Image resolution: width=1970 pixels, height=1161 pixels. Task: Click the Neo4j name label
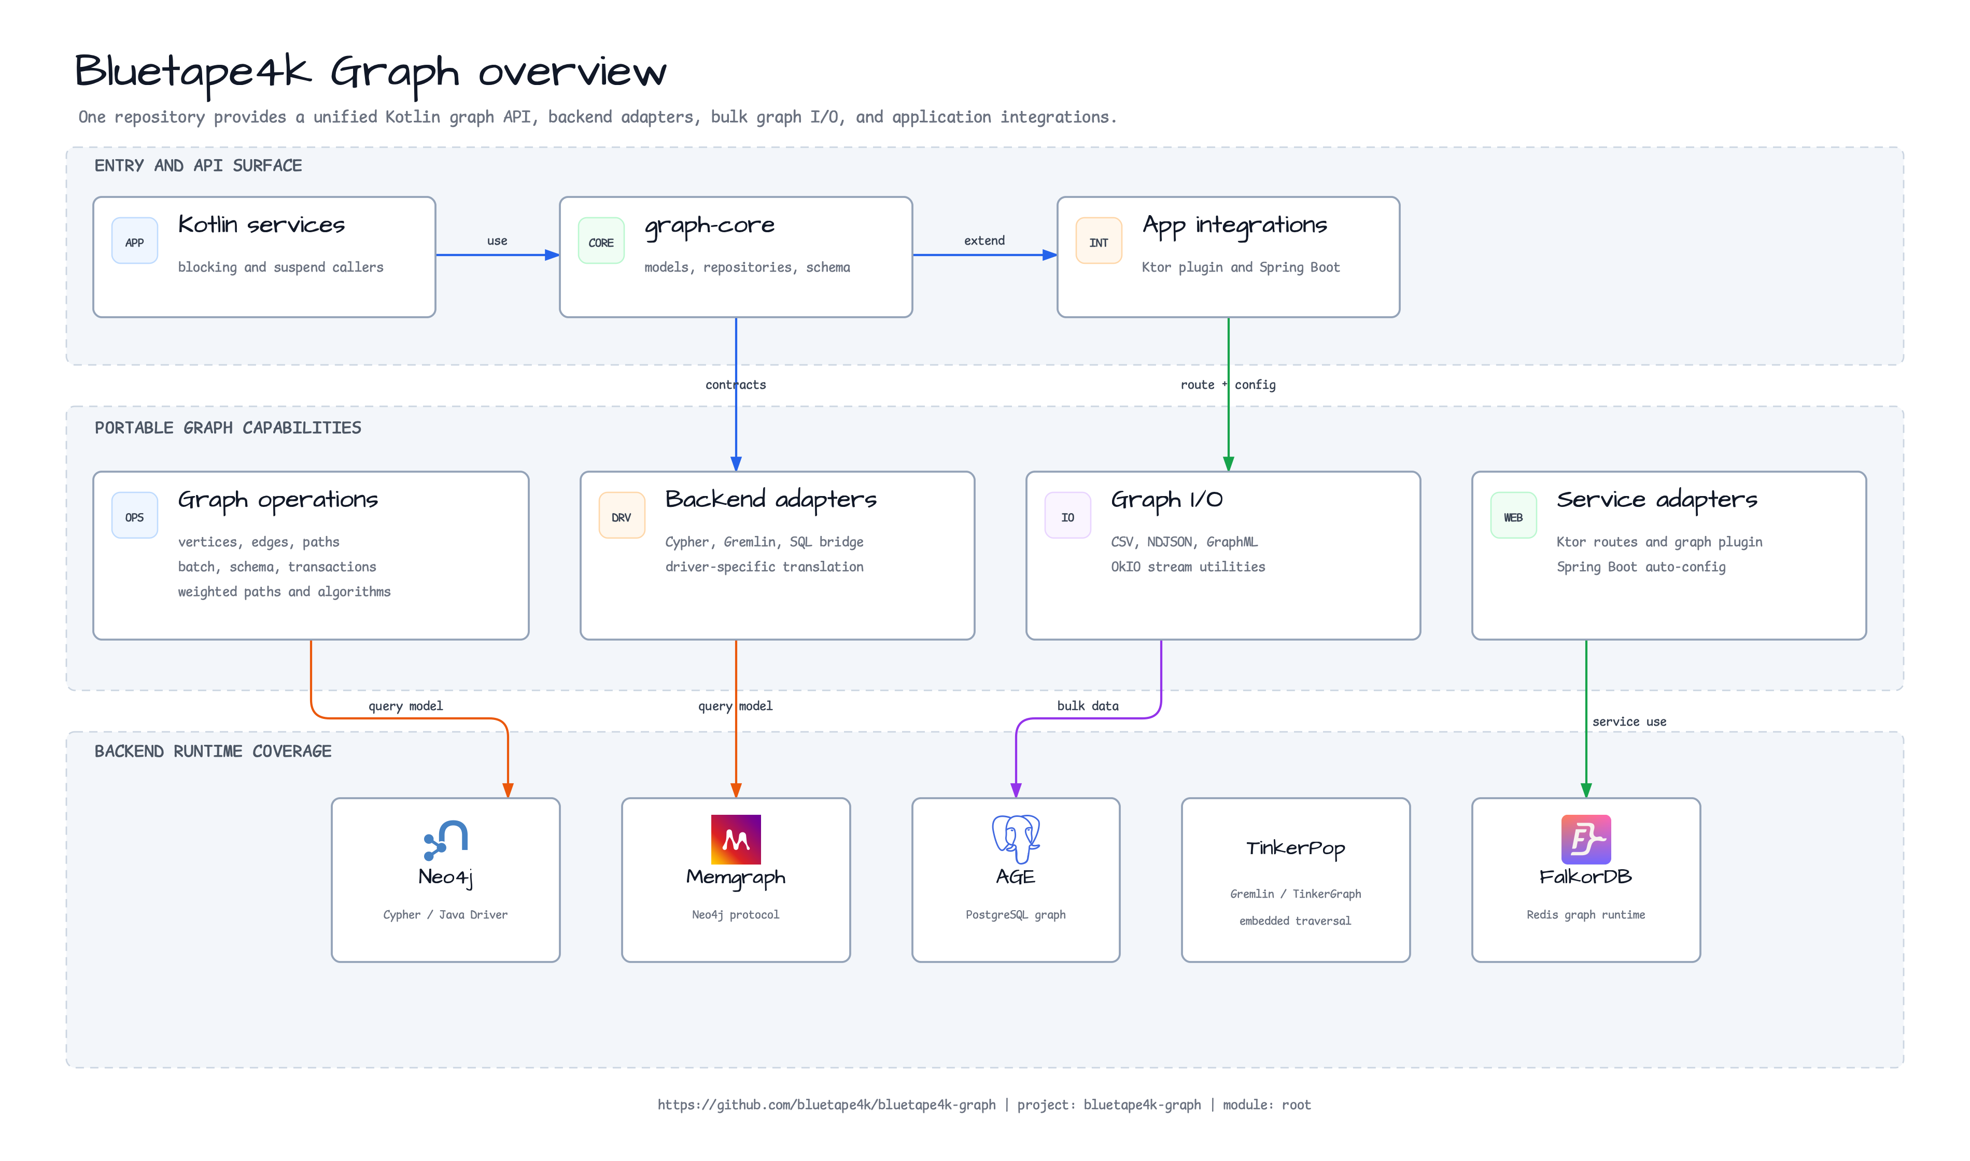coord(445,878)
